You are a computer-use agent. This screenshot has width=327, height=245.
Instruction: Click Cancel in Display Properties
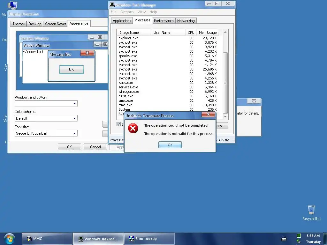95,147
